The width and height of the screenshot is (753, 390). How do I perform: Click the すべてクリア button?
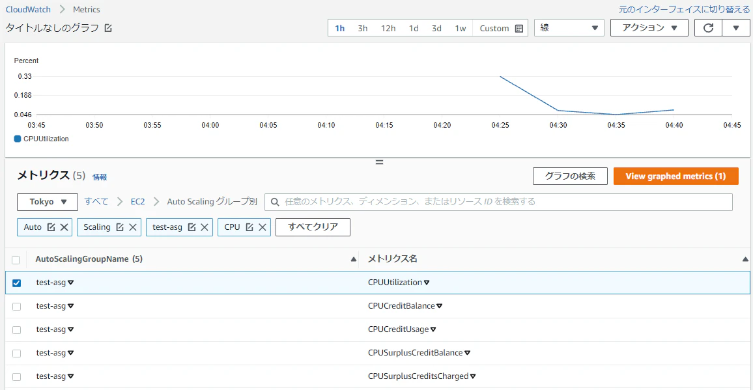pos(313,227)
